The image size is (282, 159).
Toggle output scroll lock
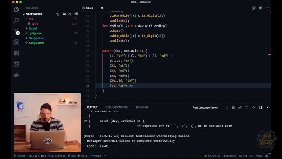click(x=240, y=107)
